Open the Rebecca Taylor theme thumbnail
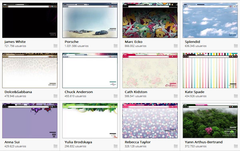240x151 pixels. click(x=150, y=121)
